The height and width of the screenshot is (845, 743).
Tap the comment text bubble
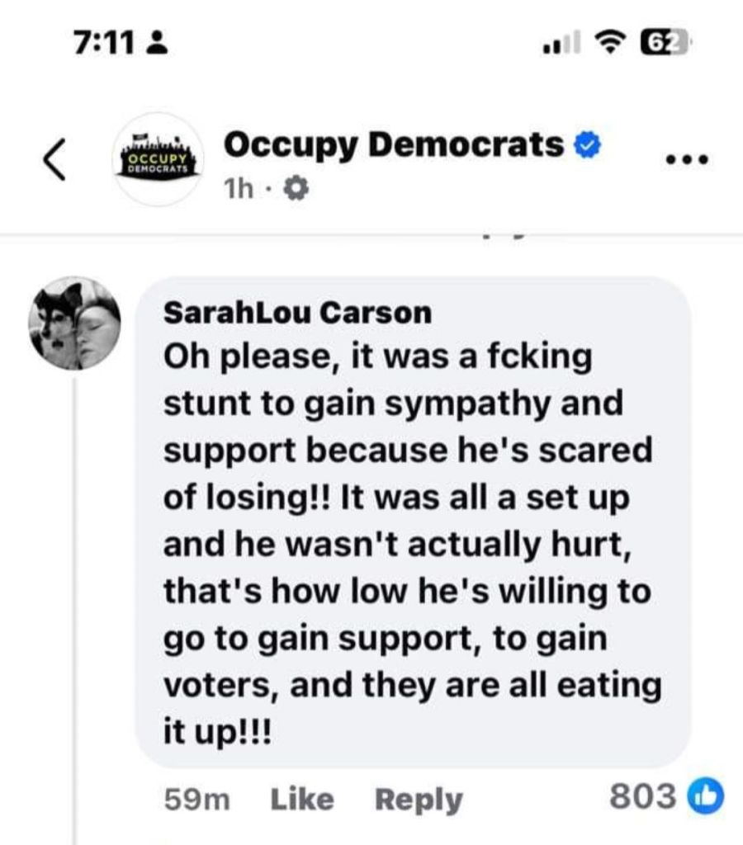411,528
